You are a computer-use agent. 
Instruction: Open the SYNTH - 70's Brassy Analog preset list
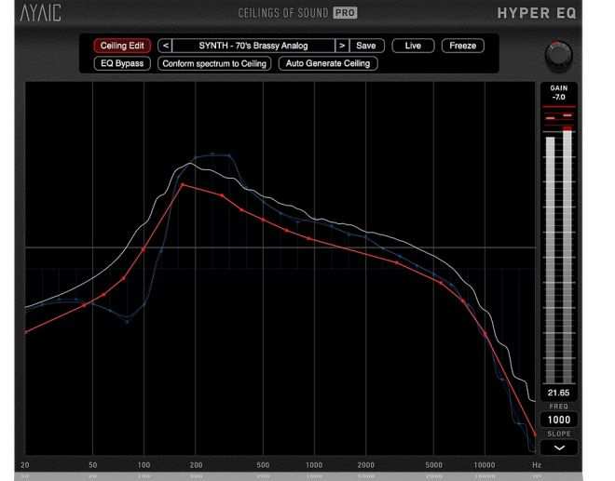[x=253, y=46]
